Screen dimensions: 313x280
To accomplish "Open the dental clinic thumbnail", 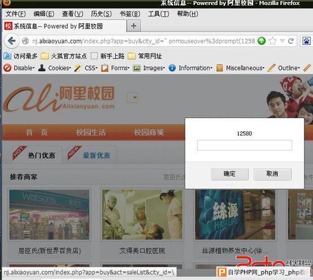I will coord(142,215).
